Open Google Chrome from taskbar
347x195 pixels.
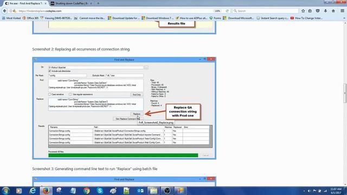(87, 191)
